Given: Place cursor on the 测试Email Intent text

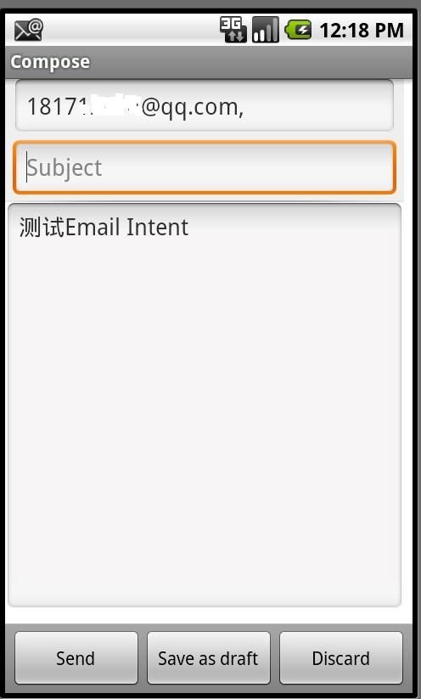Looking at the screenshot, I should pyautogui.click(x=104, y=227).
